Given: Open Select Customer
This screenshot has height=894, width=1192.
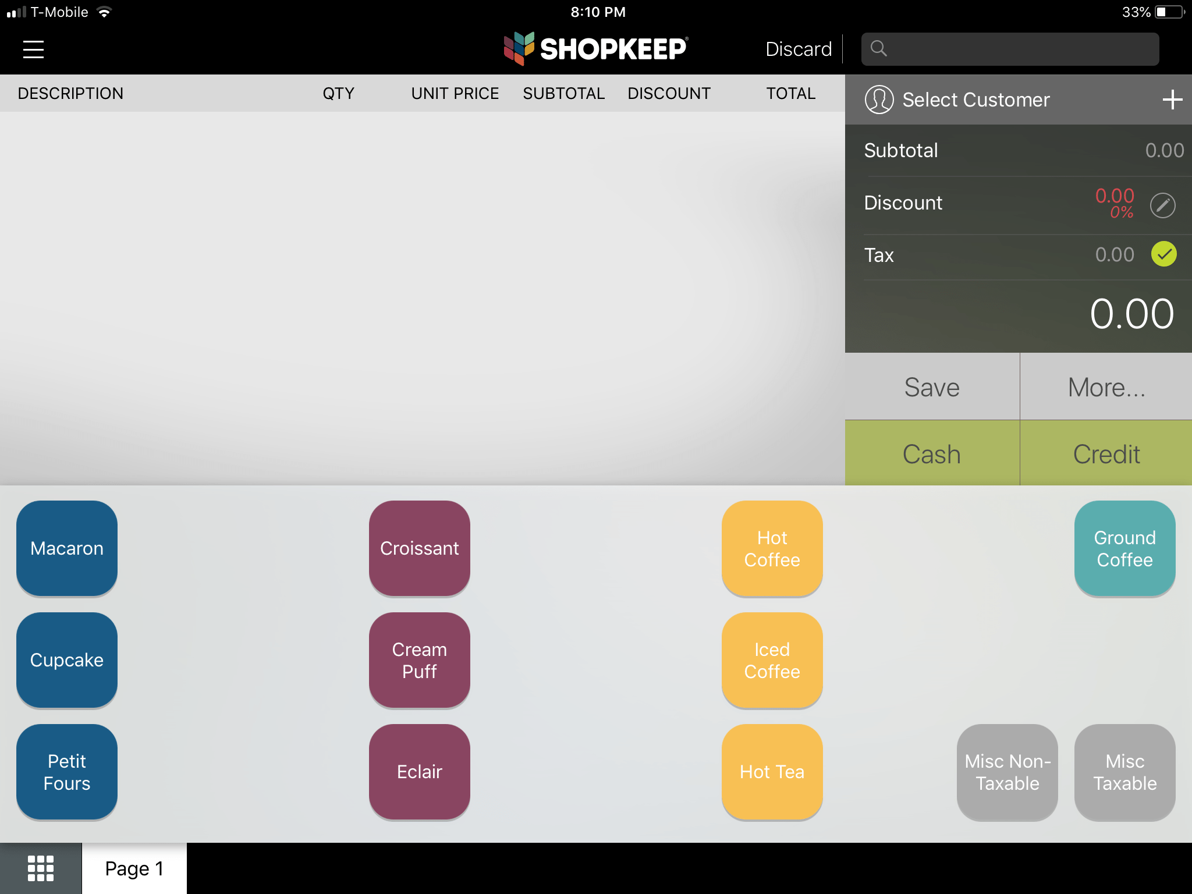Looking at the screenshot, I should coord(976,100).
